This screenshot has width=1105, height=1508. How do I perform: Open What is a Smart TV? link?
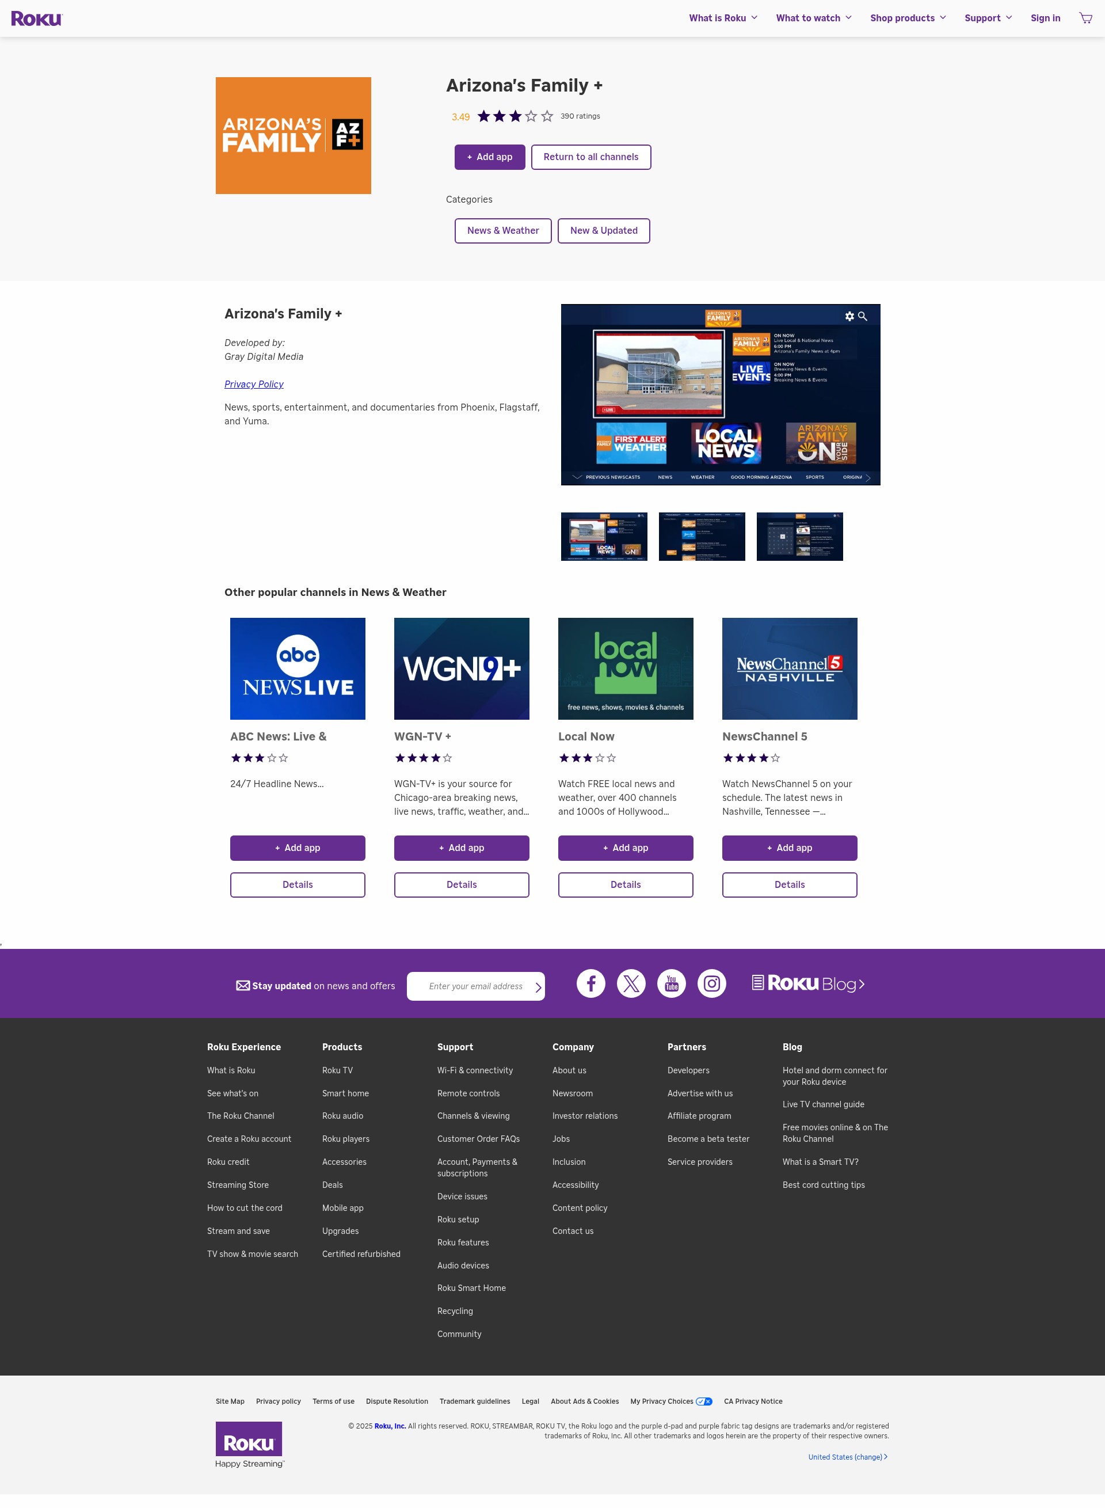point(820,1162)
